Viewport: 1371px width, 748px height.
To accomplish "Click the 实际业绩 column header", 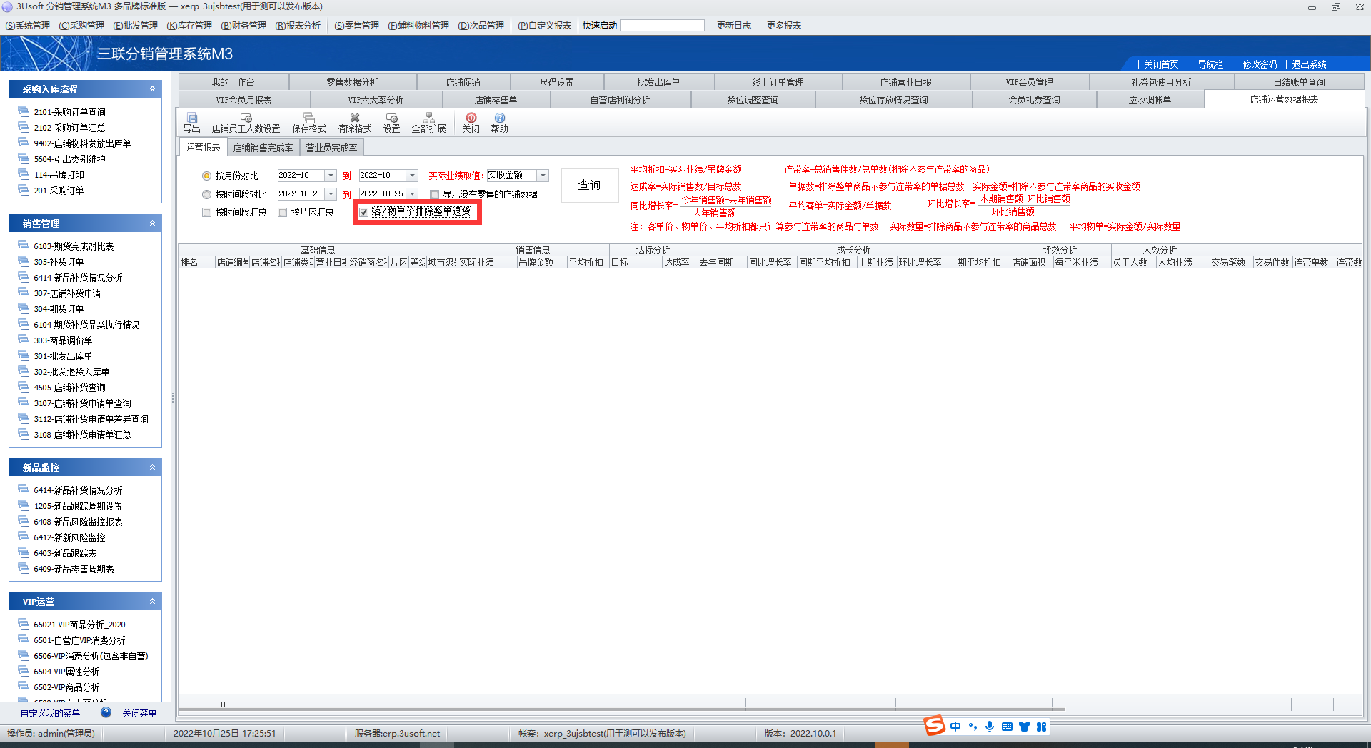I will tap(487, 262).
